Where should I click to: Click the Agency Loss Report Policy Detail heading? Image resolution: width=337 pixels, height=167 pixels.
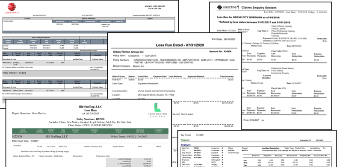(x=155, y=7)
